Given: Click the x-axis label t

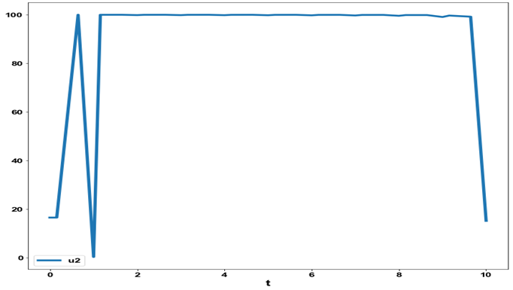Looking at the screenshot, I should click(268, 283).
